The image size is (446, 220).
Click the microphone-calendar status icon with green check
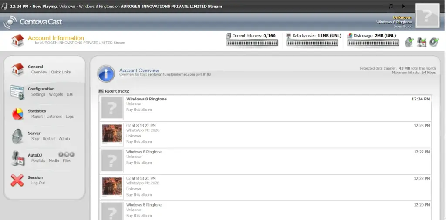tap(422, 42)
